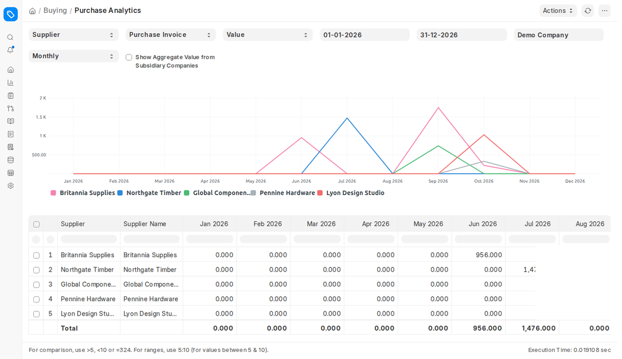Screen dimensions: 622x359
Task: Click the Jan 2026 column filter box
Action: coord(209,239)
